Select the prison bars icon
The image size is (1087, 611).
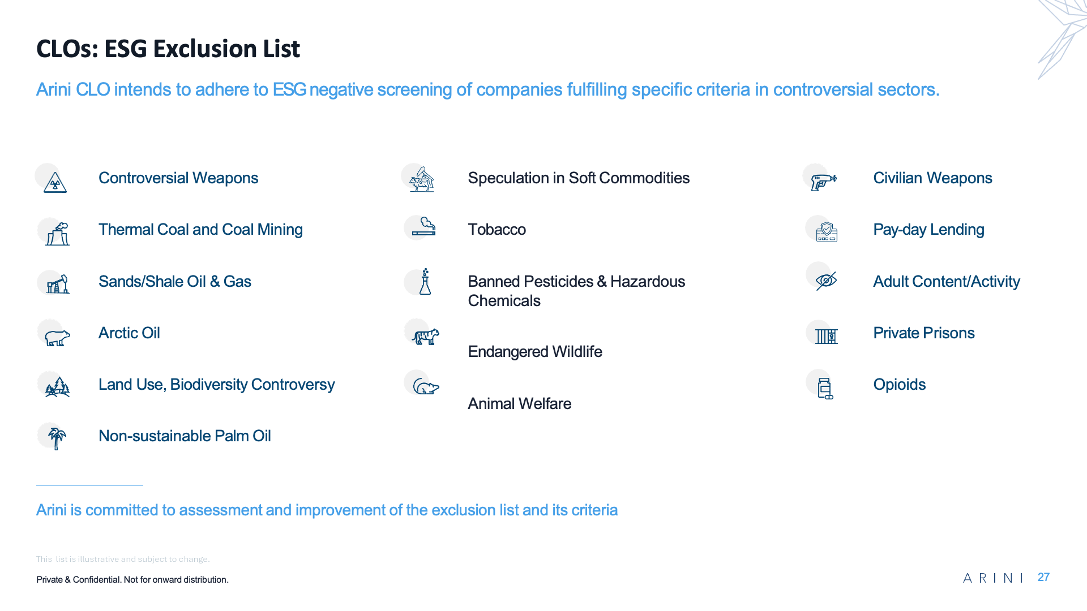[x=827, y=336]
